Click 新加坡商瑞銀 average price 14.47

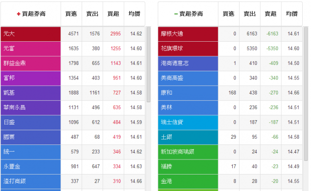coord(294,152)
